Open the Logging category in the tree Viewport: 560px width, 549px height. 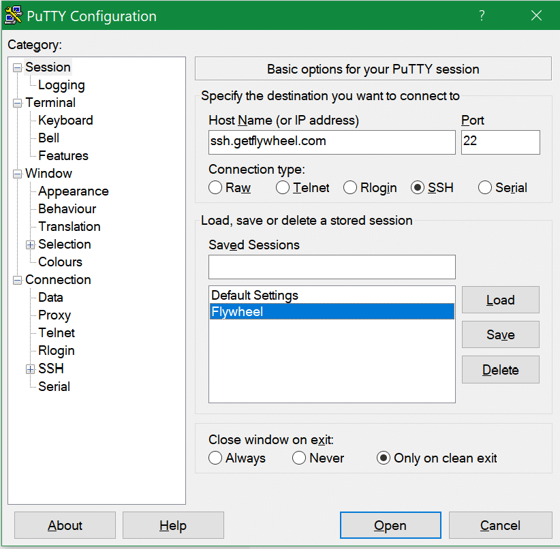[61, 85]
